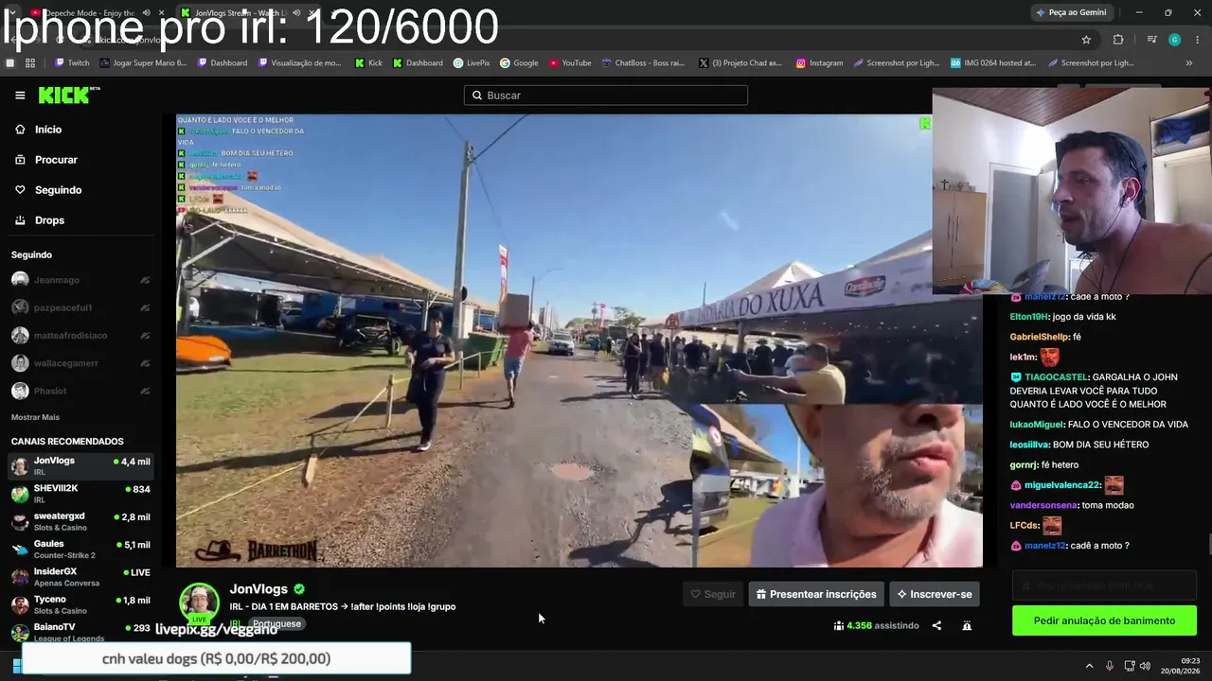The width and height of the screenshot is (1212, 681).
Task: Open Início in the sidebar
Action: pos(48,130)
